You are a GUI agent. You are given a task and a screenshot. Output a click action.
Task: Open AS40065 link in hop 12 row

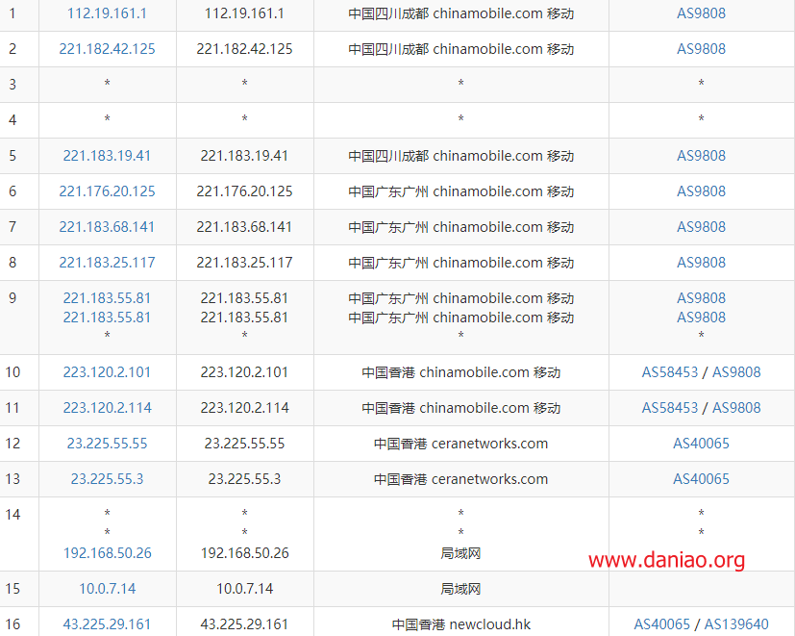tap(701, 444)
